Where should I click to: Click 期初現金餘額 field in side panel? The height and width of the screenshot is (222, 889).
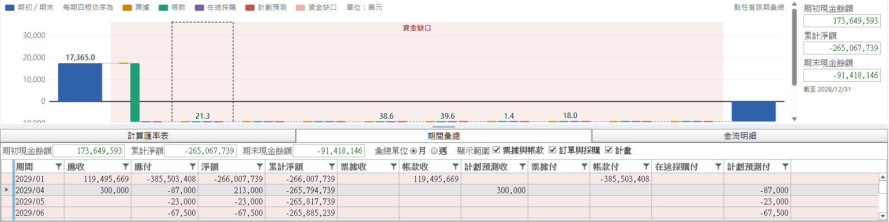842,21
